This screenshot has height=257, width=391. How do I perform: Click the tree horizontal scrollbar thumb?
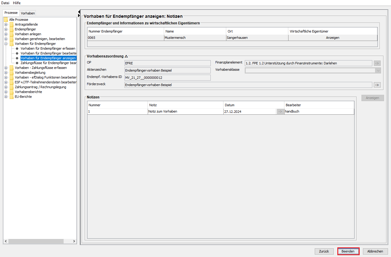[x=36, y=241]
